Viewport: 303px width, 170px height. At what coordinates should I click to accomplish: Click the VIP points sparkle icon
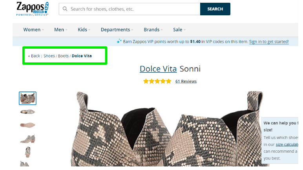119,41
